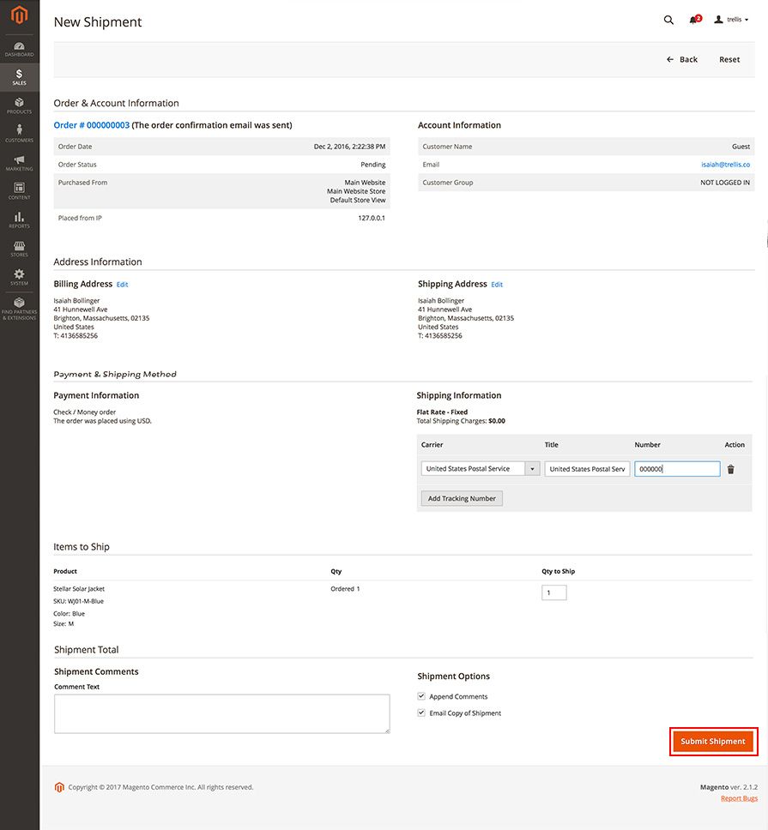Delete the tracking number row via trash icon
This screenshot has height=830, width=768.
click(x=730, y=468)
